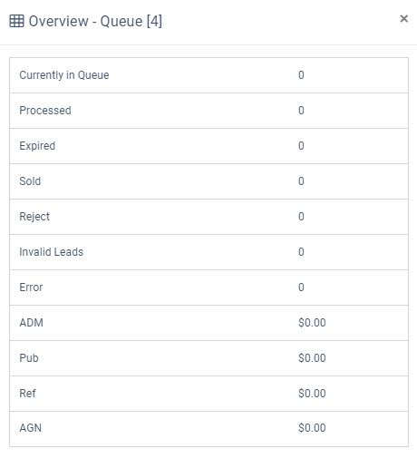
Task: Click the Invalid Leads count value
Action: coord(301,252)
